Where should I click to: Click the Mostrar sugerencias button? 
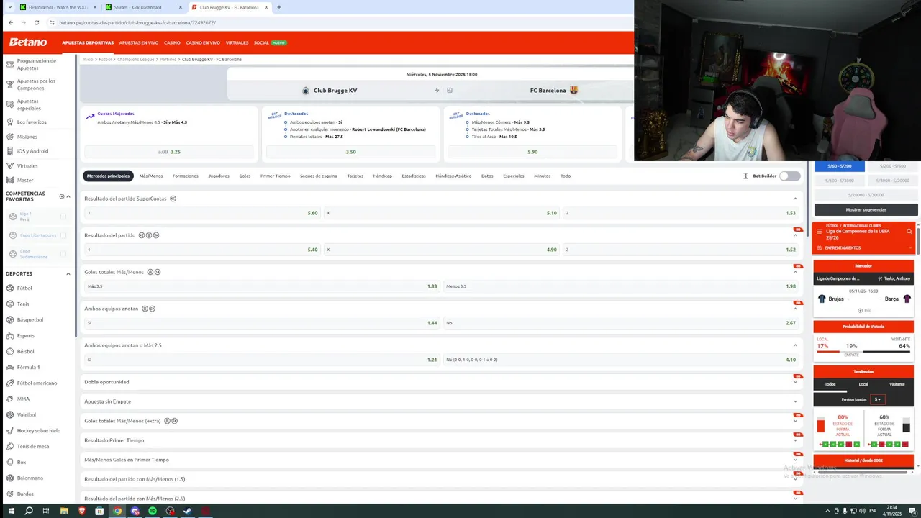[866, 209]
